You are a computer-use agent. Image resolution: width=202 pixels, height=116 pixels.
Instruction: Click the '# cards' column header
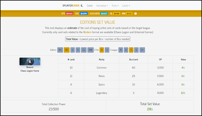click(x=71, y=59)
